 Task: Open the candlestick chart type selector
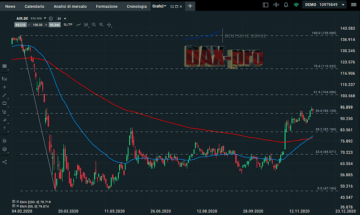tap(86, 25)
